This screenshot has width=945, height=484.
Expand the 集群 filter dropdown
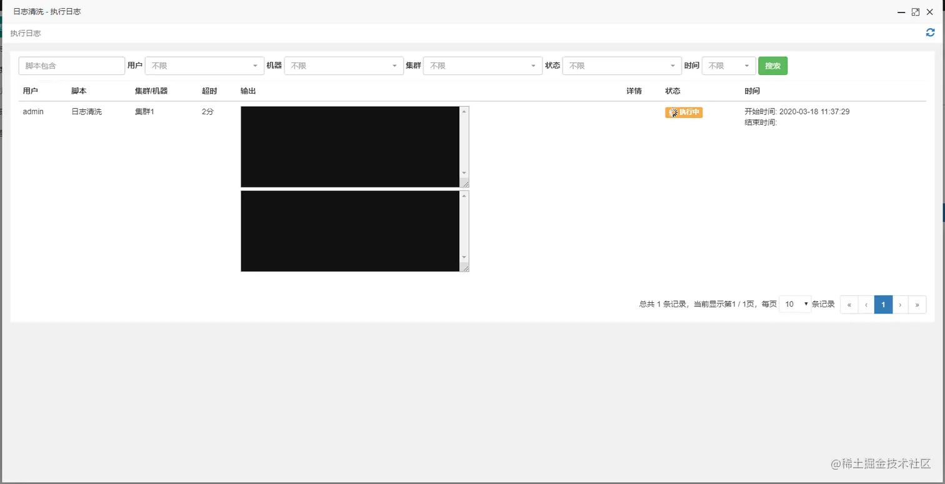[482, 66]
